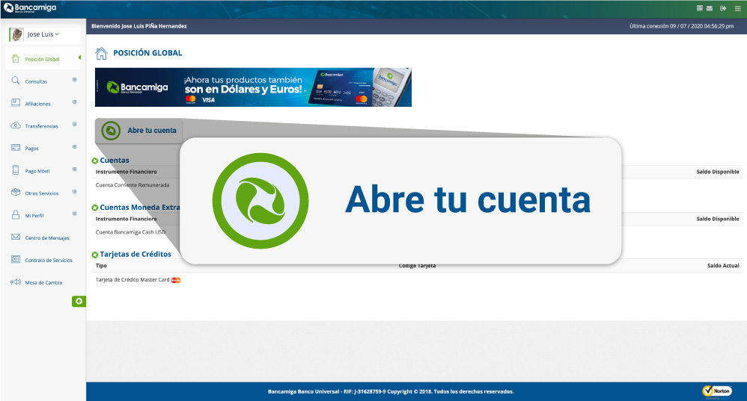Click the Posición Global house icon in sidebar
Image resolution: width=747 pixels, height=401 pixels.
[x=16, y=58]
